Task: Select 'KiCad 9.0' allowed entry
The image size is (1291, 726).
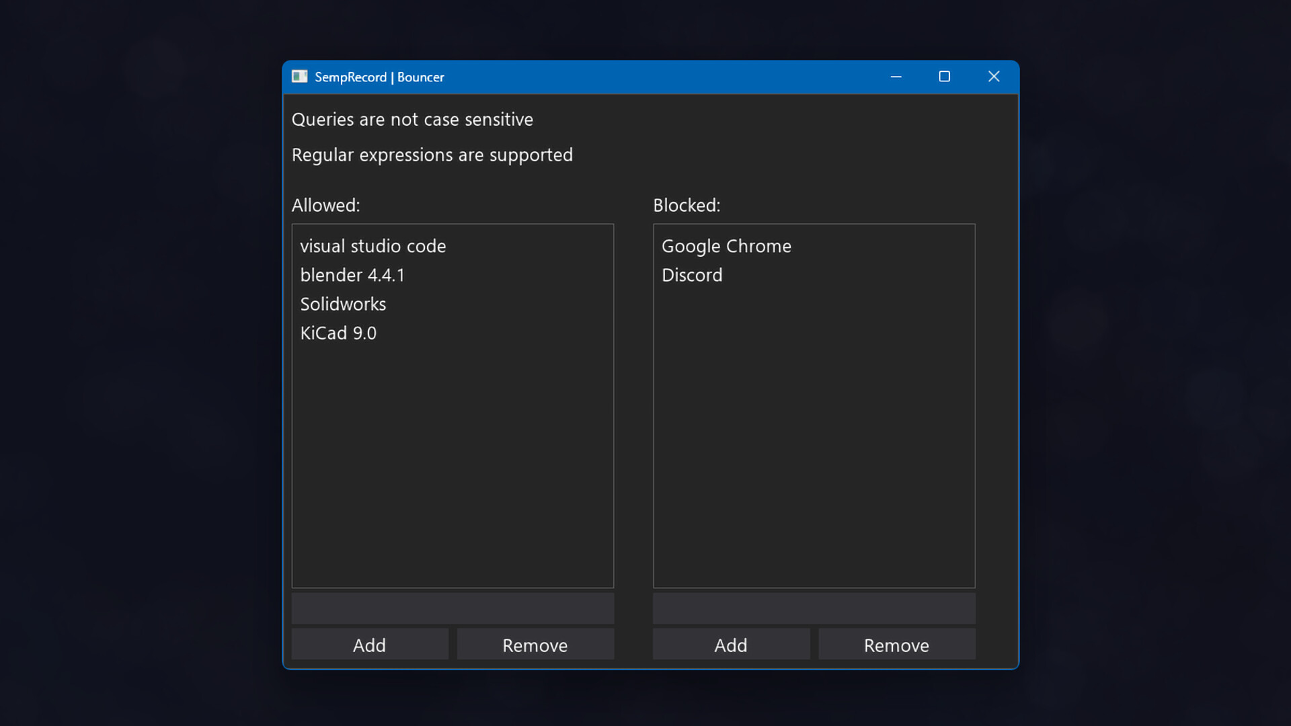Action: 338,333
